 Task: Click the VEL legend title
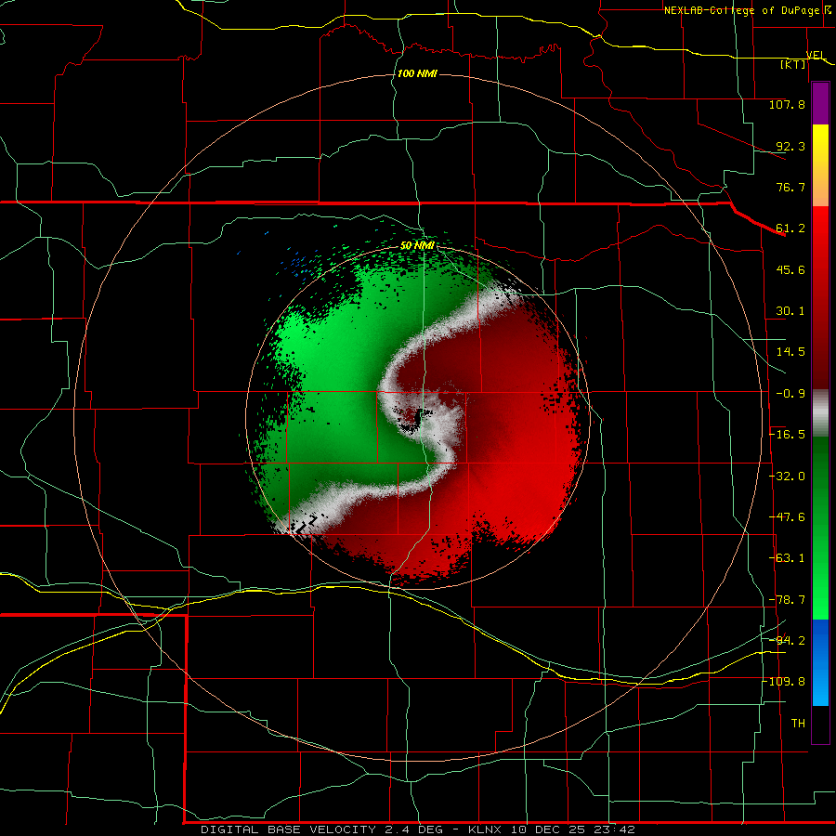[815, 55]
